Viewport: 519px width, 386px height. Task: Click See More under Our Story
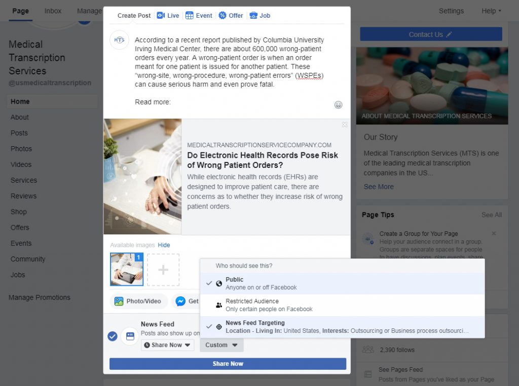(x=379, y=187)
